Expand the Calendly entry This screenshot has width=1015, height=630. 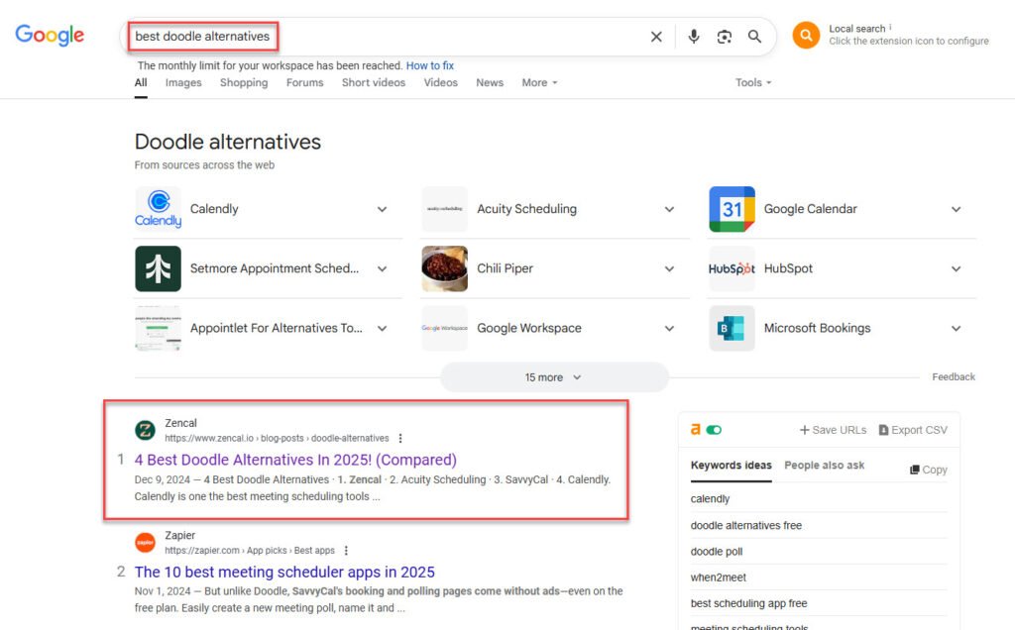tap(383, 209)
